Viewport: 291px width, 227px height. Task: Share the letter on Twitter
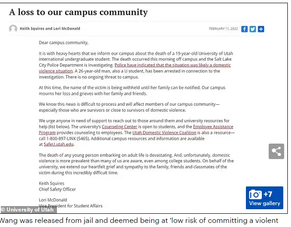[253, 29]
